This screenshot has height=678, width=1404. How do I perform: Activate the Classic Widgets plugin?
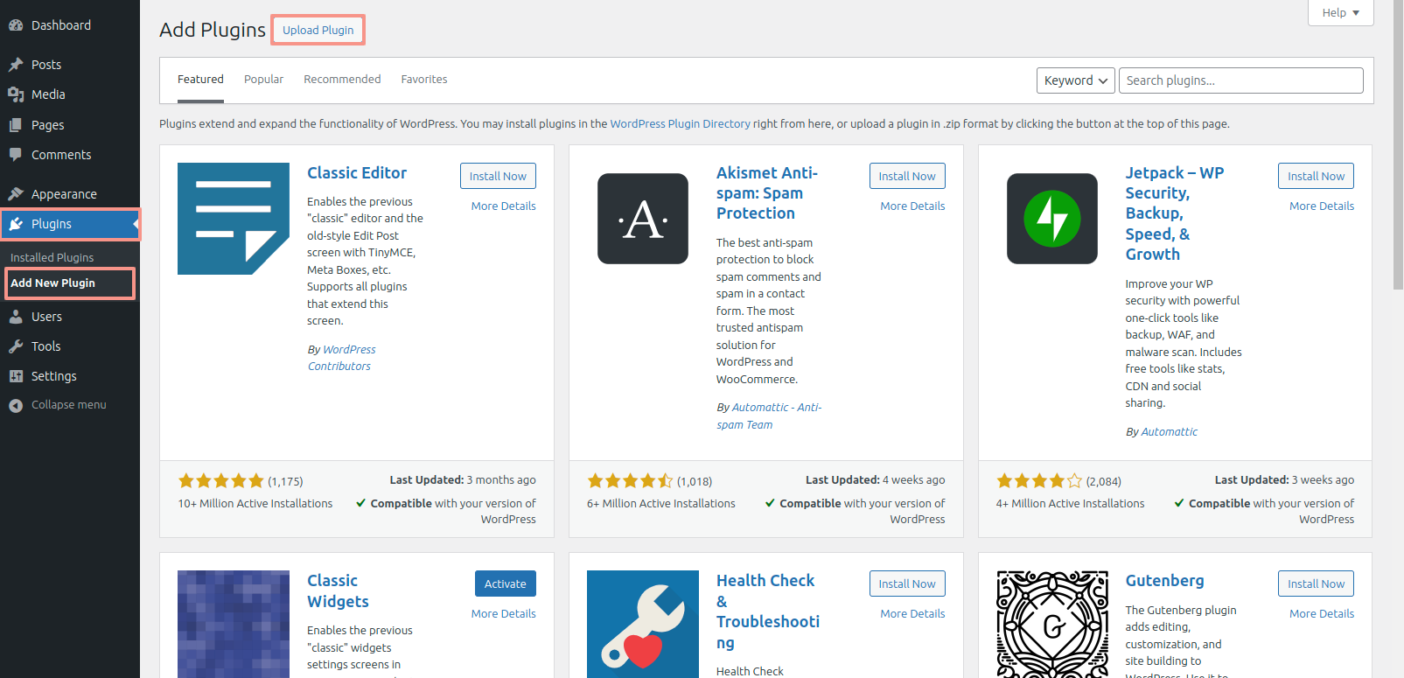tap(505, 584)
